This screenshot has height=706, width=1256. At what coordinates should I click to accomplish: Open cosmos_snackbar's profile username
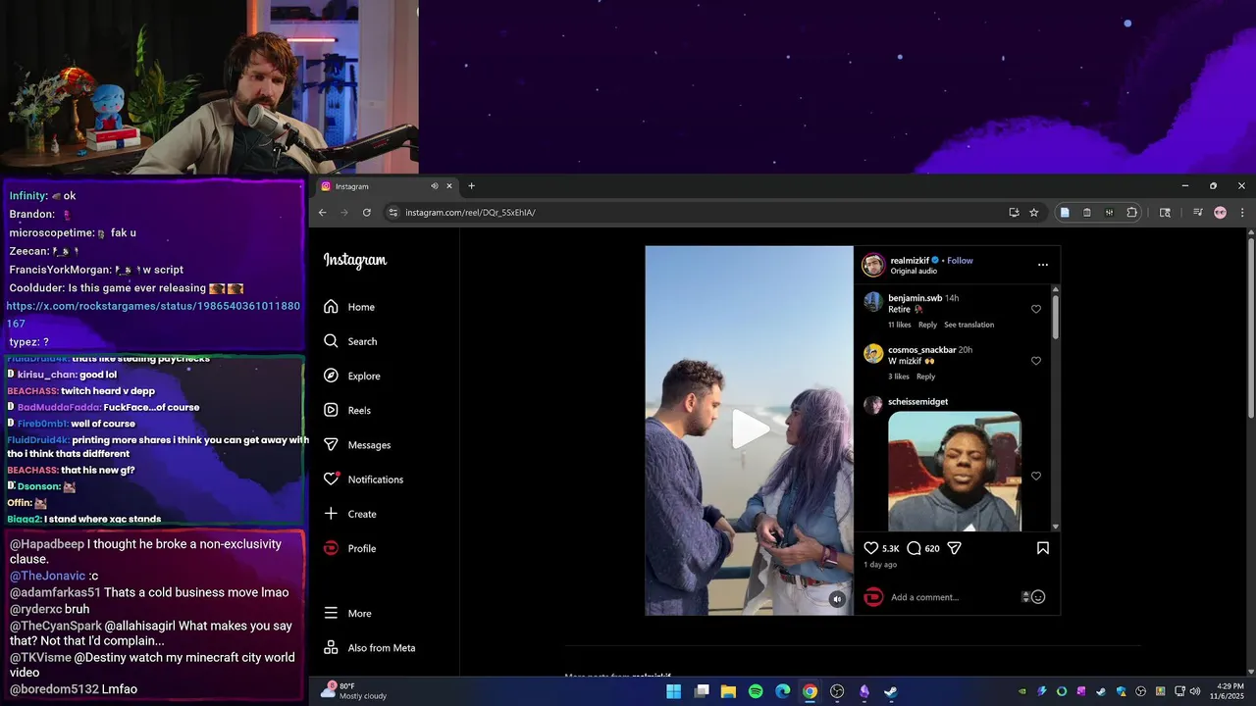pyautogui.click(x=922, y=350)
